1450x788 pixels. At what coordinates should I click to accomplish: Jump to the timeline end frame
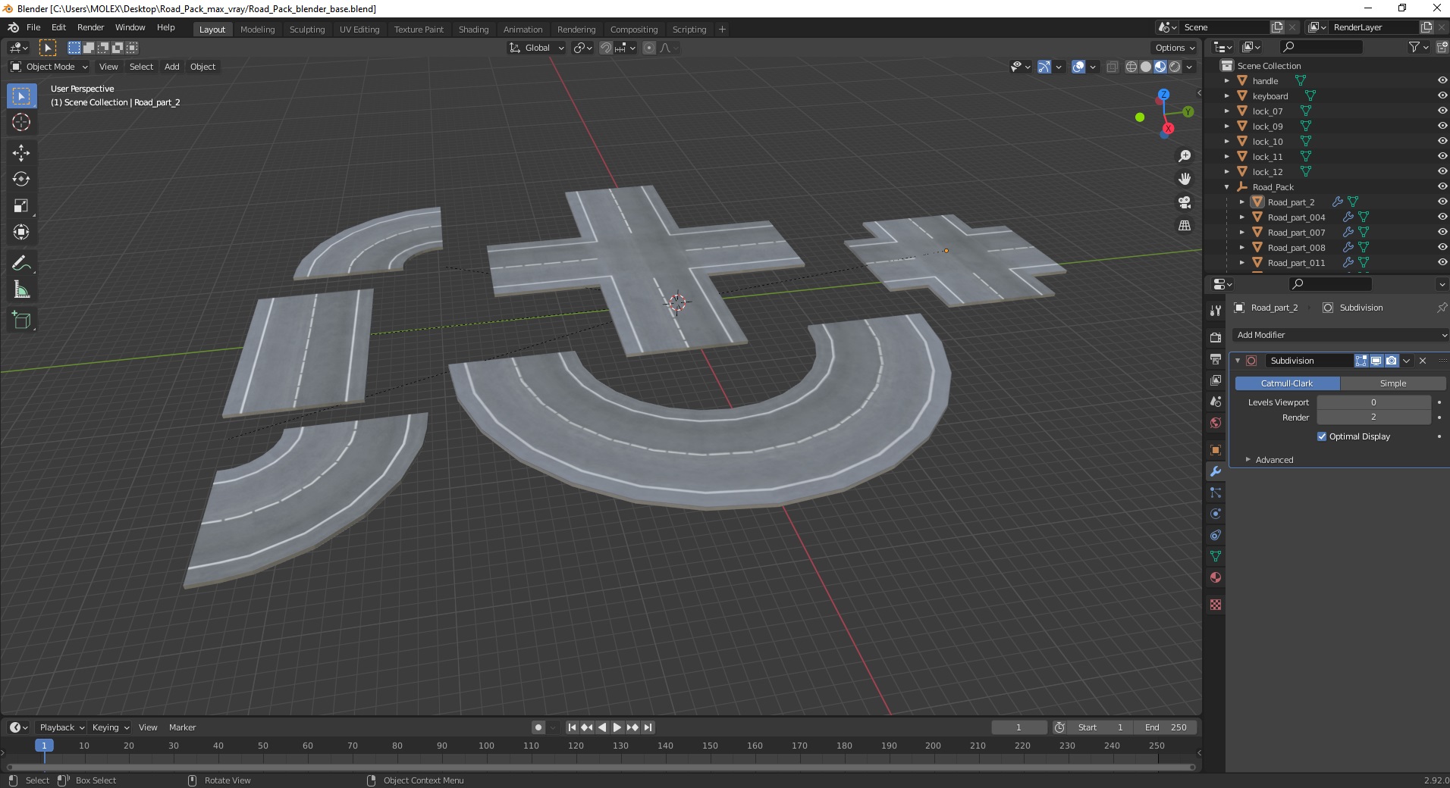pyautogui.click(x=648, y=727)
